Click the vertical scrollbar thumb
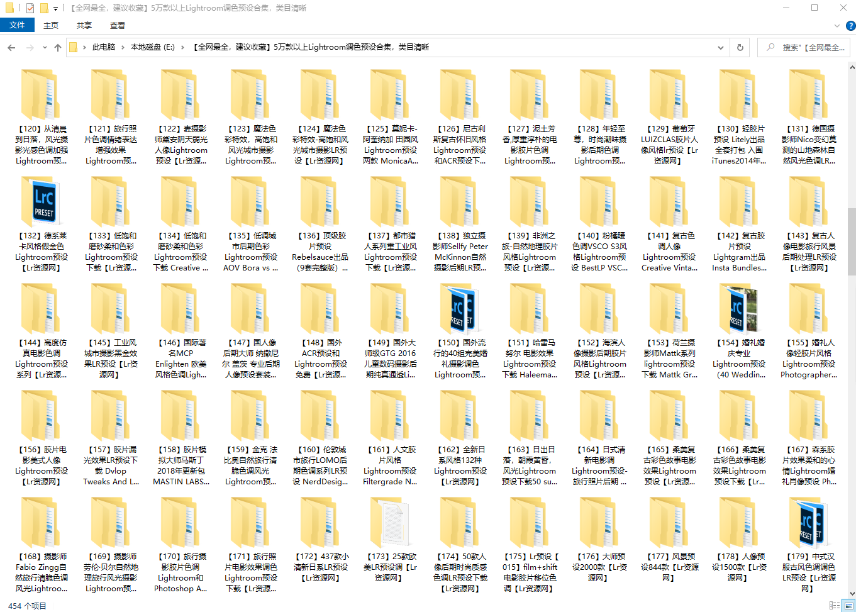This screenshot has width=856, height=612. coord(852,242)
